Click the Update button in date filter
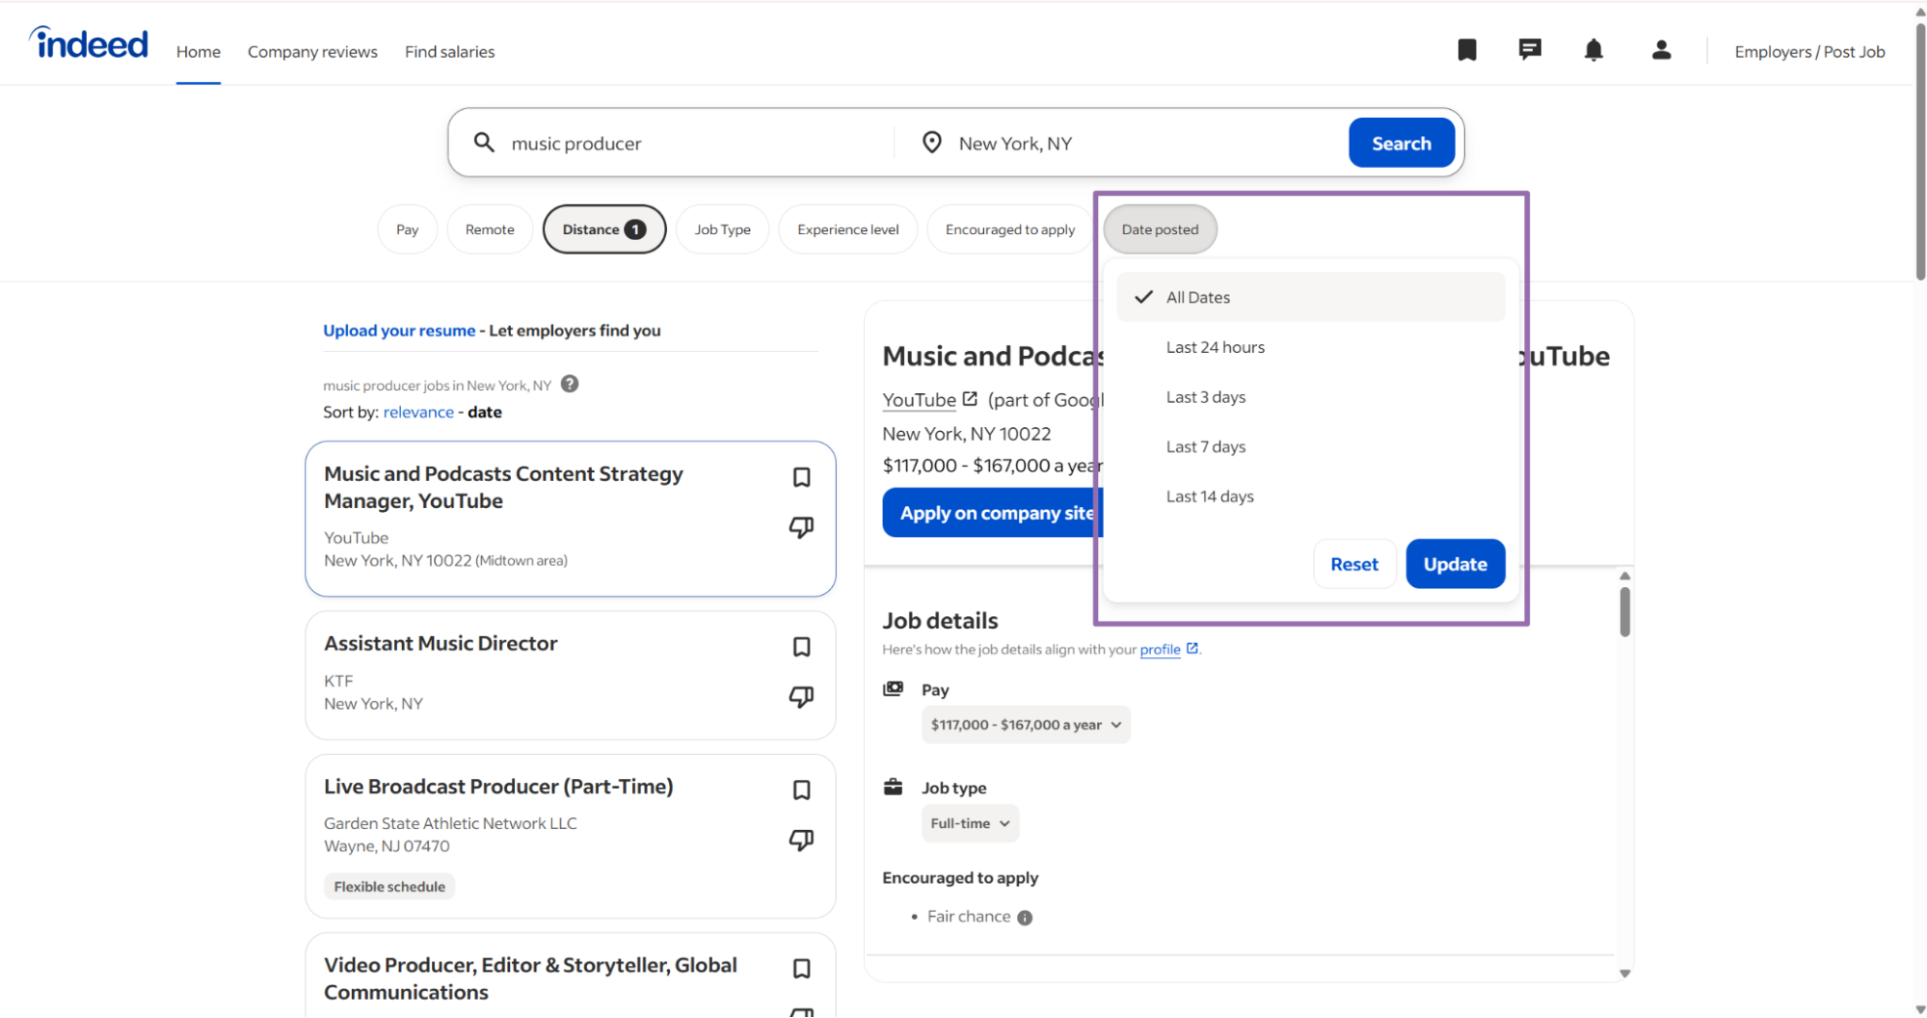This screenshot has height=1018, width=1927. point(1455,564)
